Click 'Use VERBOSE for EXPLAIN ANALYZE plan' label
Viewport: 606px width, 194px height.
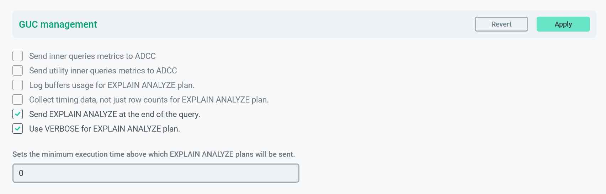pyautogui.click(x=105, y=129)
